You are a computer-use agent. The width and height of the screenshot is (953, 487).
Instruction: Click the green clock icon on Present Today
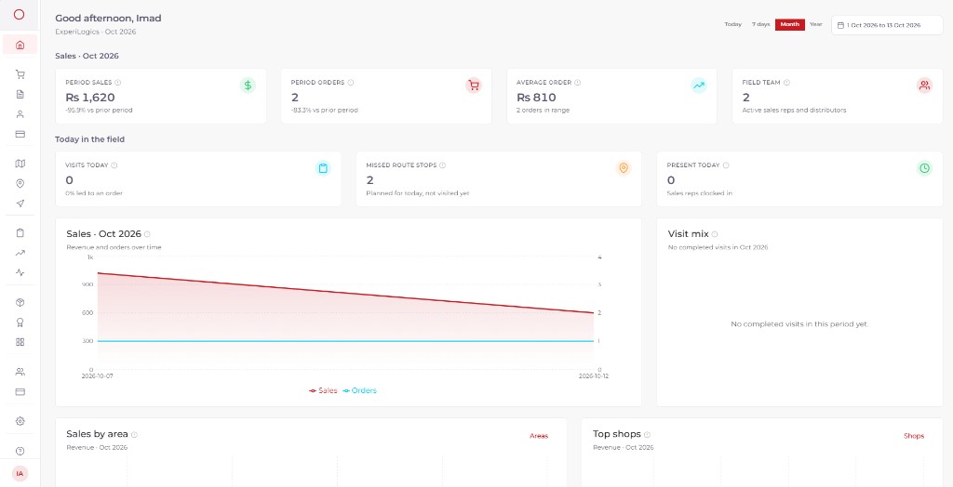924,168
